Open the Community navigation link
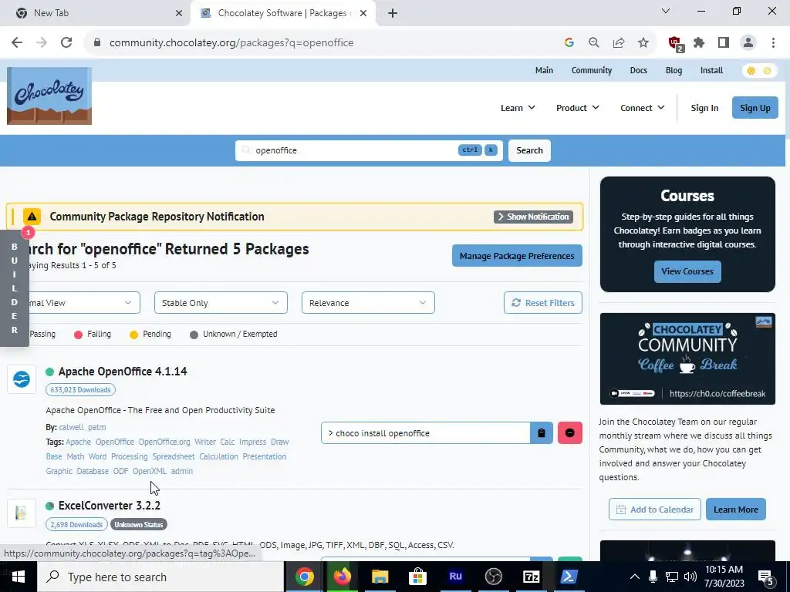 (592, 70)
